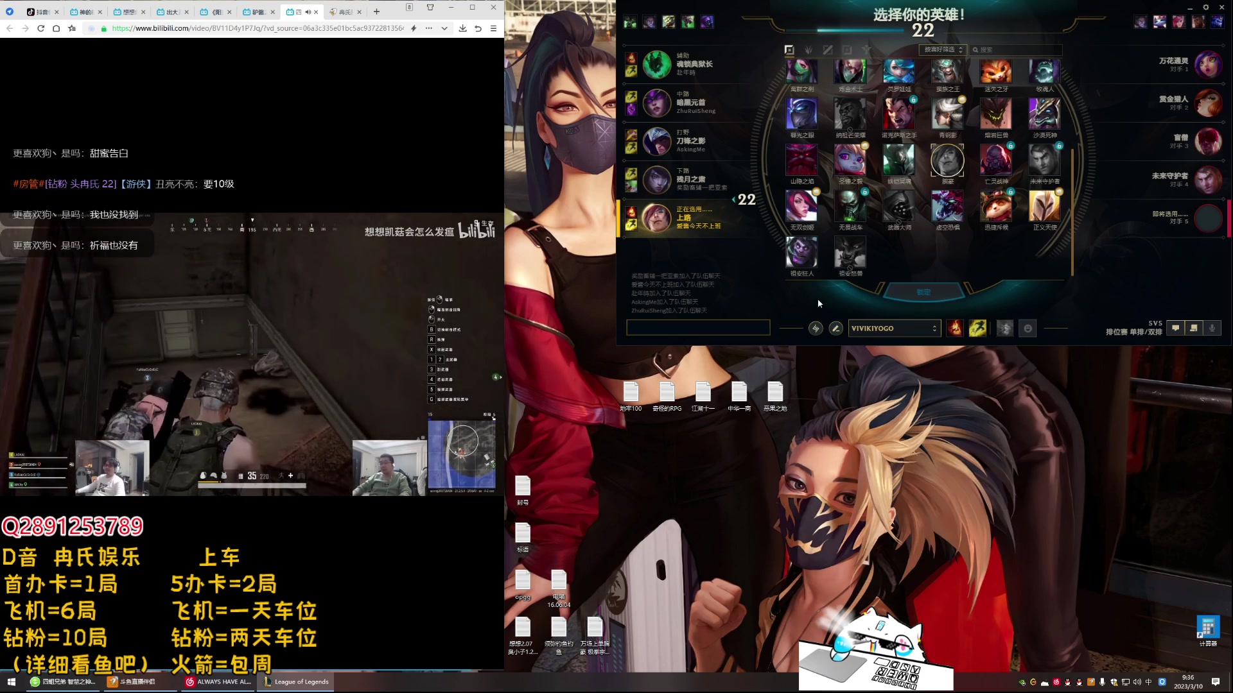Filter champions by jungle role
This screenshot has width=1233, height=693.
pos(809,49)
